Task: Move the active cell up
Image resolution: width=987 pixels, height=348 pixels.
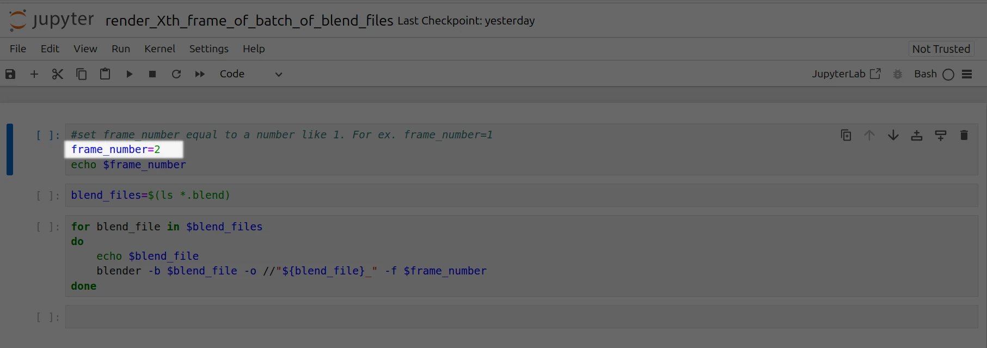Action: pos(869,135)
